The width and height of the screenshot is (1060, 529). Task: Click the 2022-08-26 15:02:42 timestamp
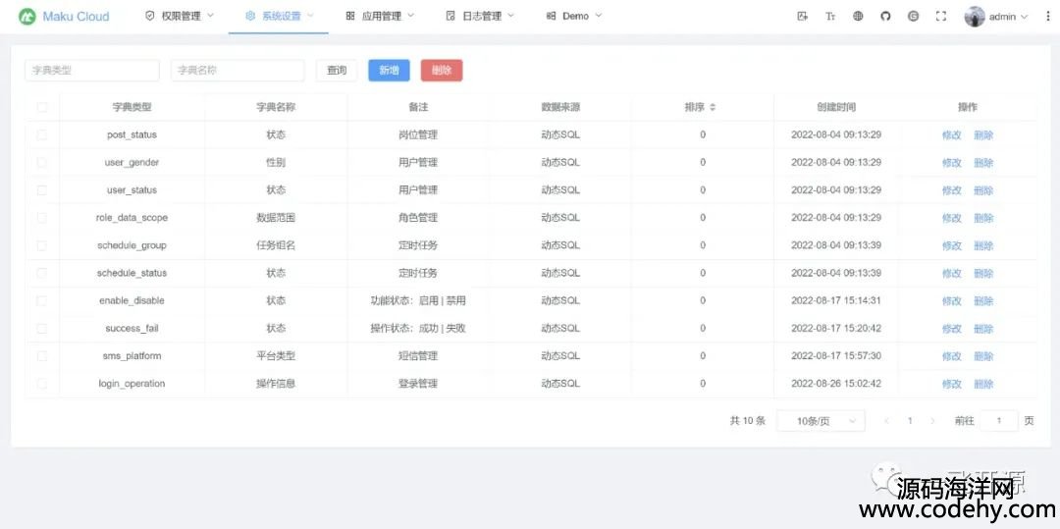click(x=836, y=383)
